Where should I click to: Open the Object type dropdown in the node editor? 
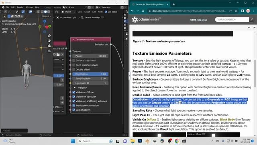(x=69, y=12)
